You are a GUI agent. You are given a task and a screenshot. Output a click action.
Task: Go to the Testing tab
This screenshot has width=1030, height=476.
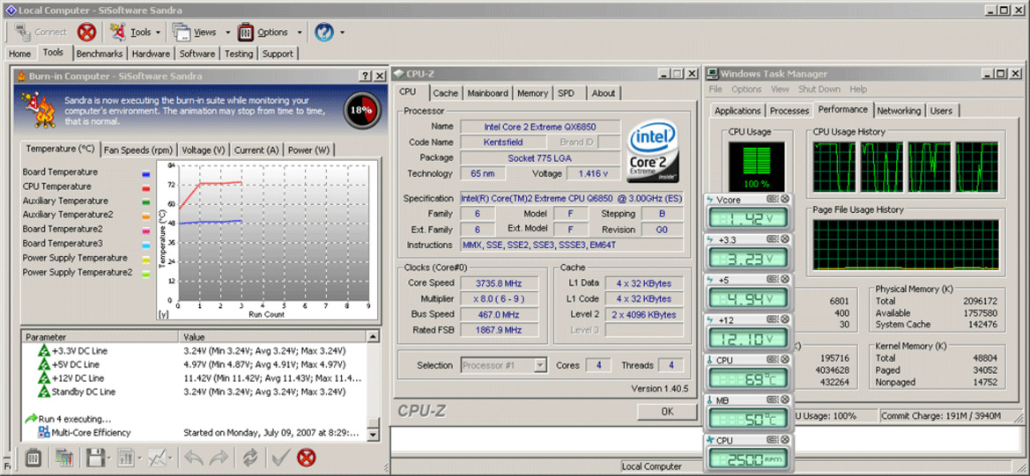(239, 54)
